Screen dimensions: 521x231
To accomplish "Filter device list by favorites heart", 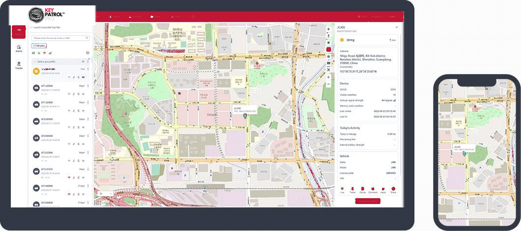I will (x=45, y=53).
